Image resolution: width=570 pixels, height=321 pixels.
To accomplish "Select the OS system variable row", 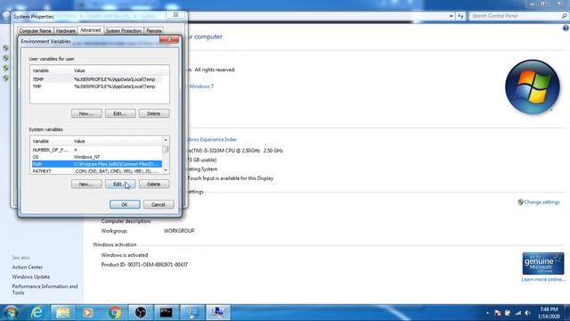I will (97, 157).
